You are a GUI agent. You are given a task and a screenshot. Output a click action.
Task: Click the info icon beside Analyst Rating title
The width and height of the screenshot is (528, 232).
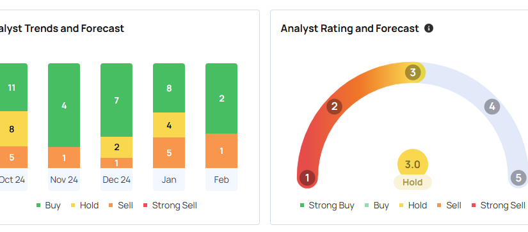point(429,28)
